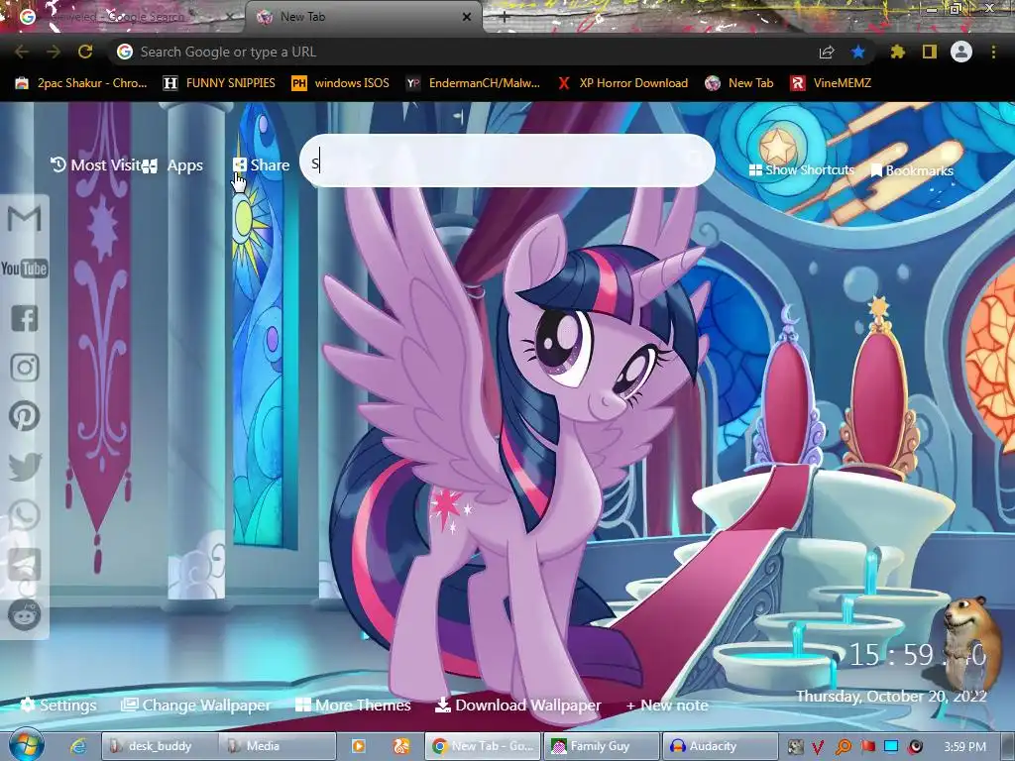Click the Chrome address bar

coord(466,52)
